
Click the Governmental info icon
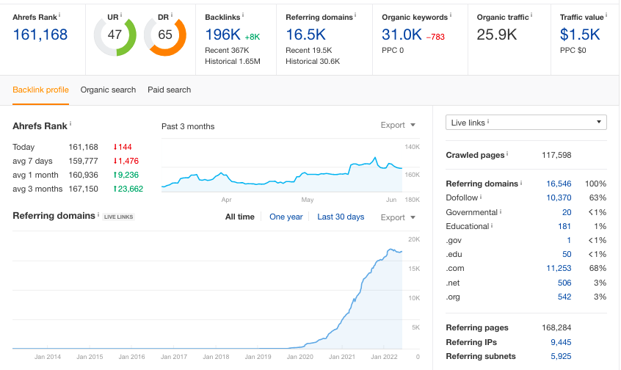point(500,211)
